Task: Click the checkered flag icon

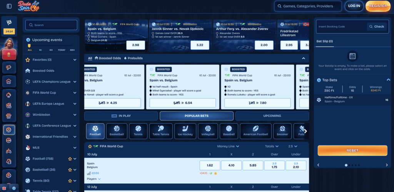Action: (x=9, y=22)
